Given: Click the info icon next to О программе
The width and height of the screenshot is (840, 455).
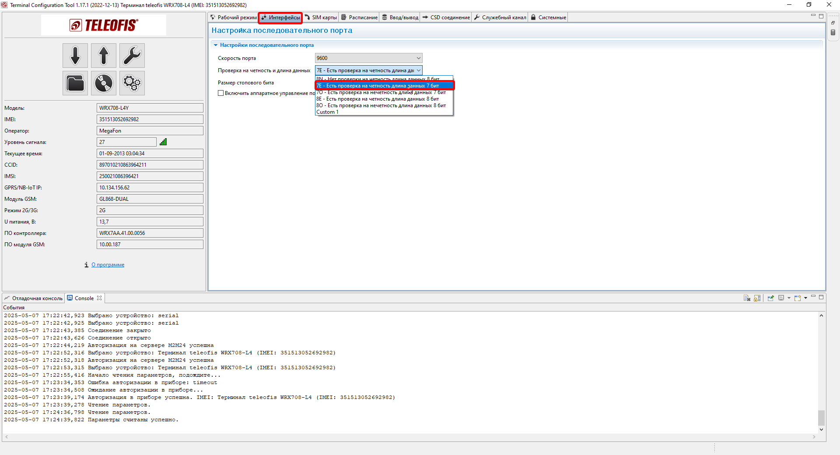Looking at the screenshot, I should pos(87,265).
